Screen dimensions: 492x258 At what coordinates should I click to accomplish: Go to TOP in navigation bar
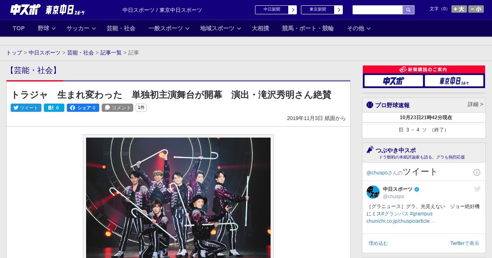pyautogui.click(x=19, y=28)
